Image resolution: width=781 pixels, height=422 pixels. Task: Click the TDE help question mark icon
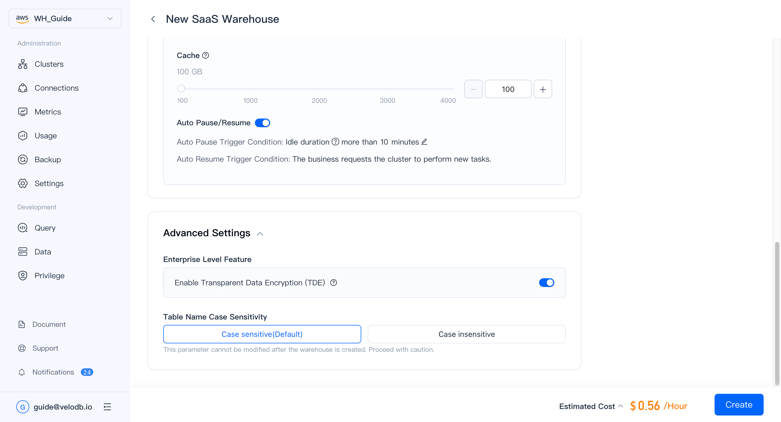[x=334, y=283]
